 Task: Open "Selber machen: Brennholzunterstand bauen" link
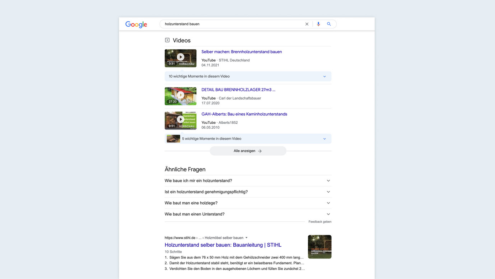point(242,52)
